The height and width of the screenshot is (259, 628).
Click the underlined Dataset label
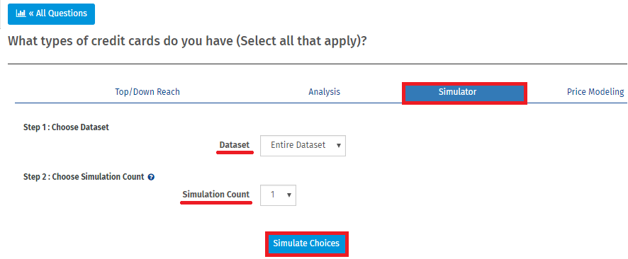point(235,145)
